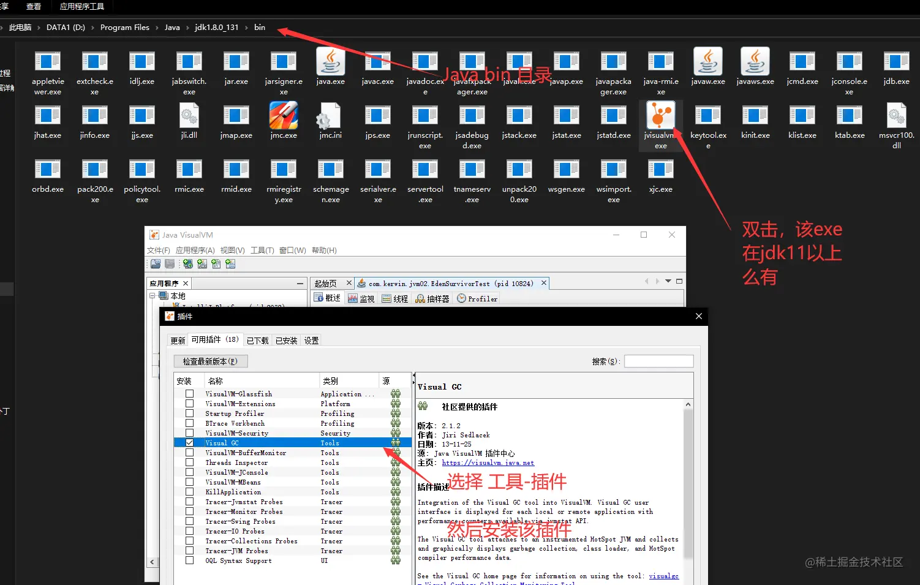Select the jcmd.exe file icon
The image size is (920, 585).
pyautogui.click(x=802, y=61)
